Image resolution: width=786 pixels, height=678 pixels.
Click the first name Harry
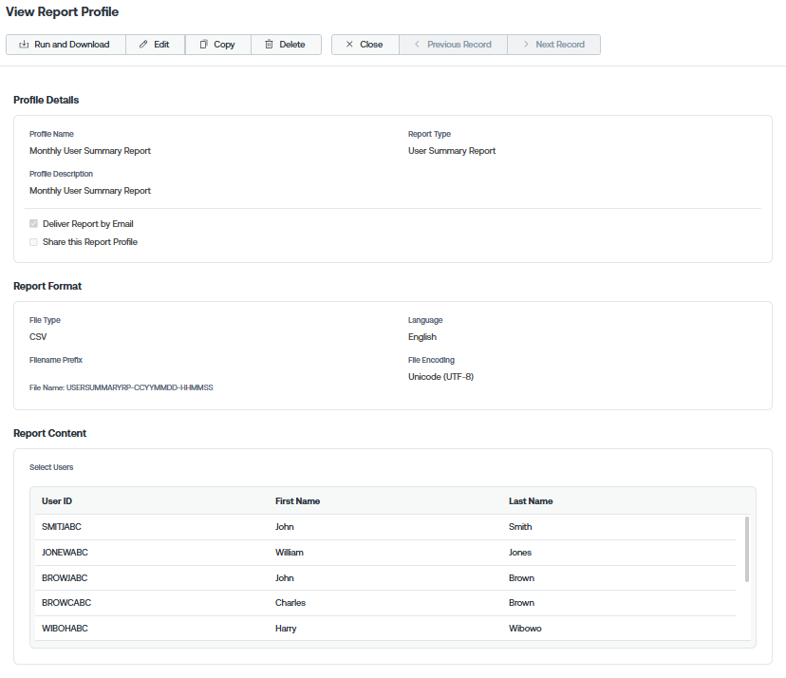click(286, 629)
